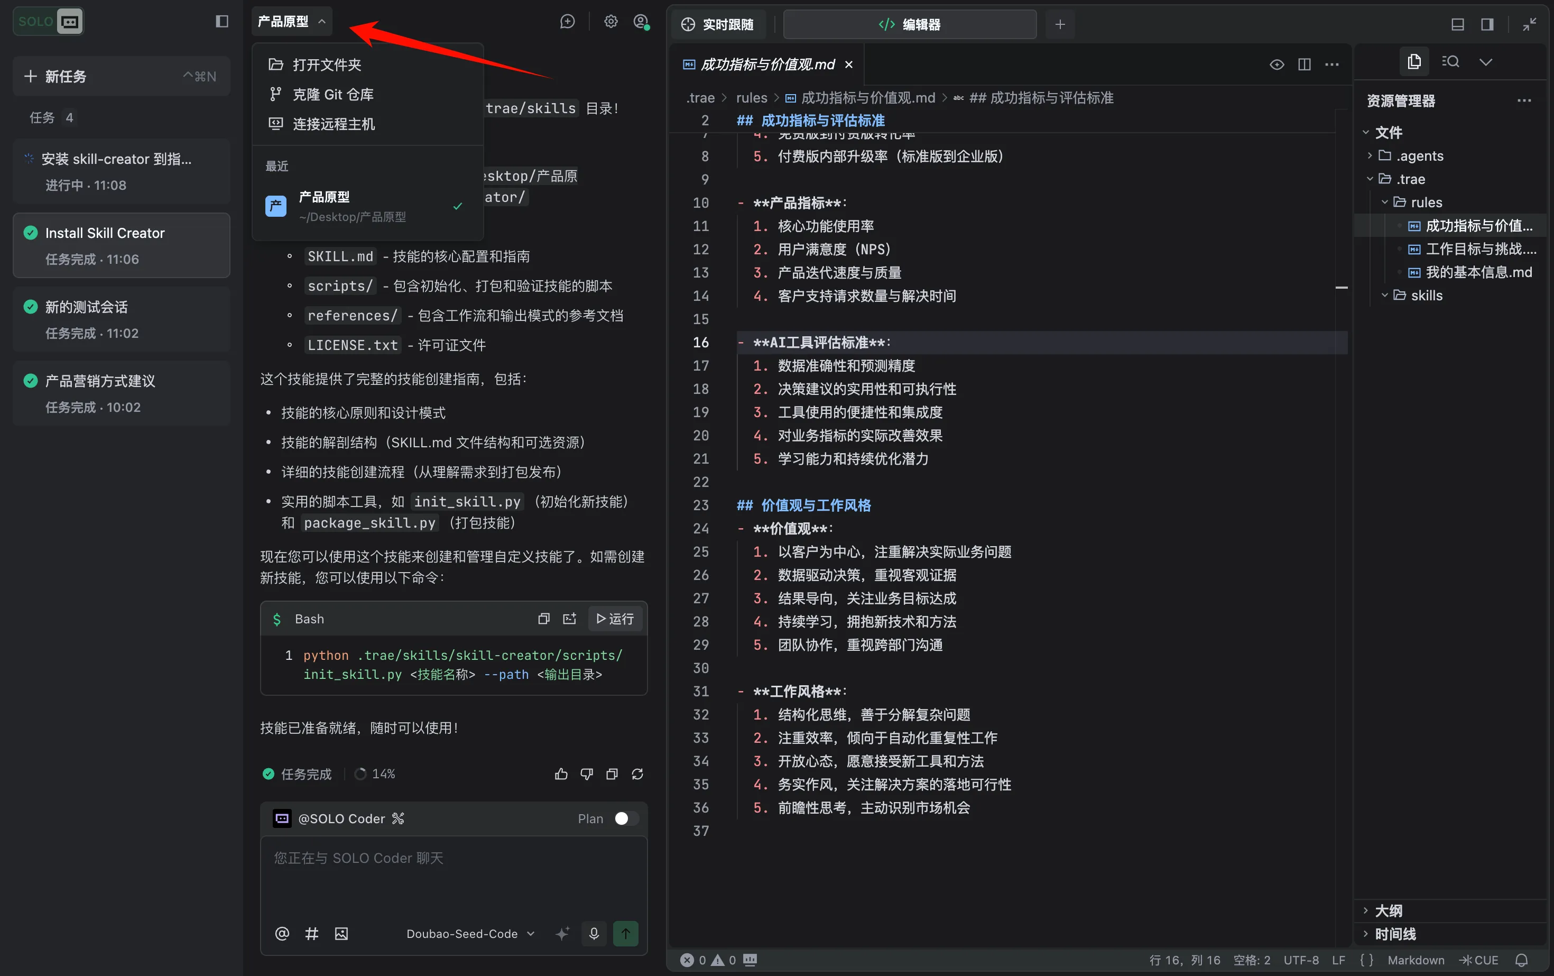Viewport: 1554px width, 976px height.
Task: Toggle the left sidebar panel icon
Action: [x=221, y=22]
